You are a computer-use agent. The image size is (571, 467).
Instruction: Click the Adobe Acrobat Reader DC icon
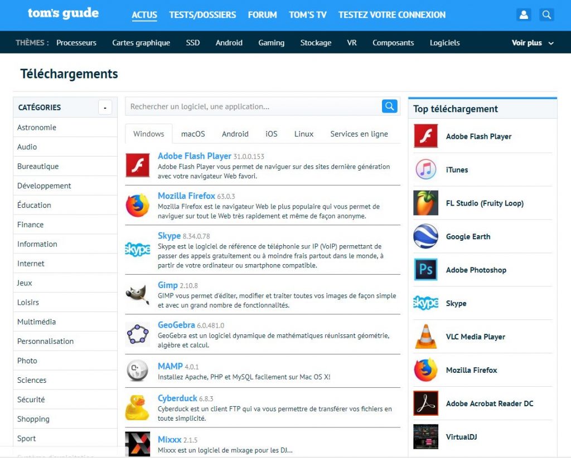(425, 403)
